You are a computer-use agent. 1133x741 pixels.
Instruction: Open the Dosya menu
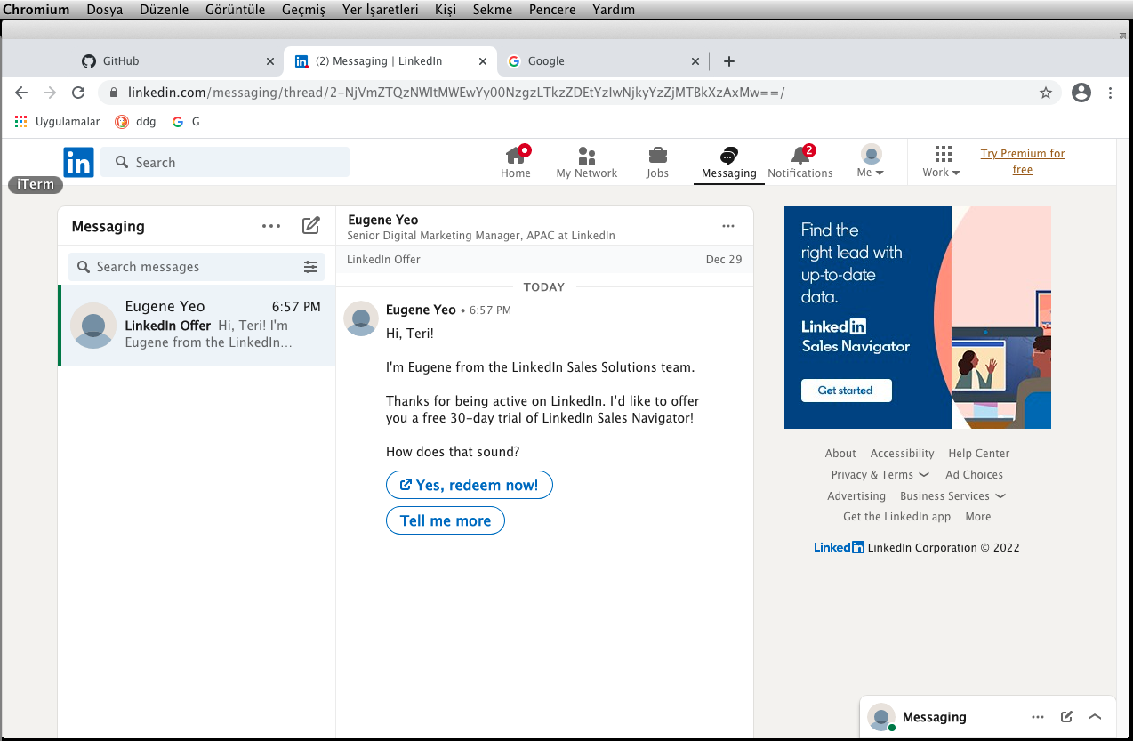[x=104, y=10]
